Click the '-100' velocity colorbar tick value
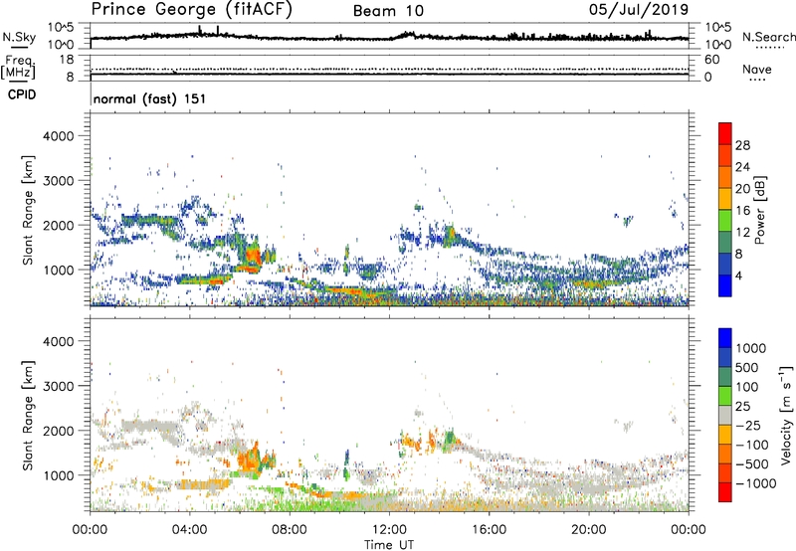The height and width of the screenshot is (551, 796). (752, 445)
